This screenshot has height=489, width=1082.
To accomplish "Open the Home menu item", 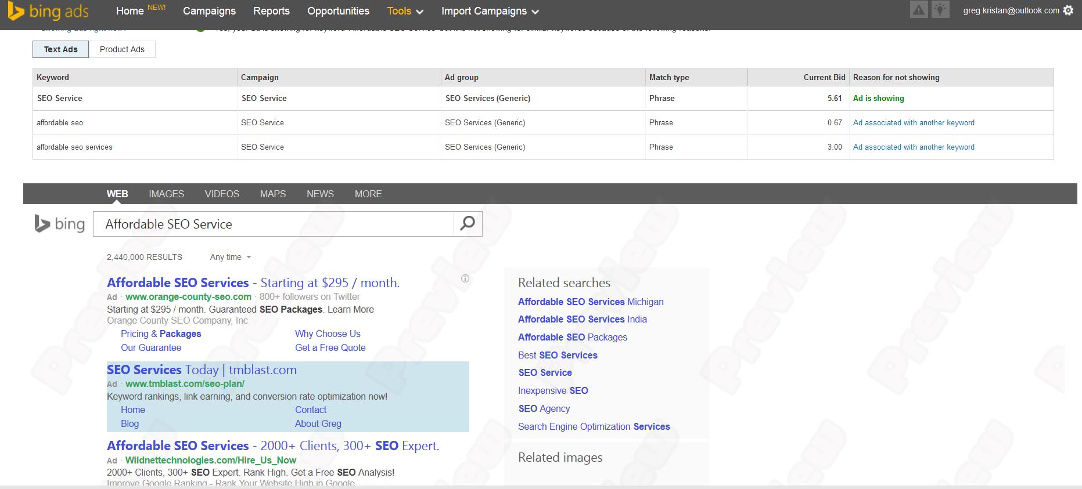I will pos(130,11).
